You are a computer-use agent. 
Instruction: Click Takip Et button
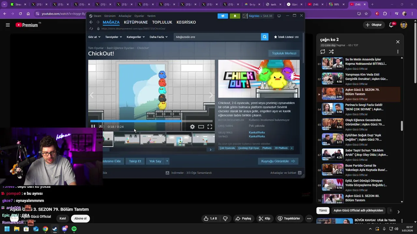tap(135, 161)
